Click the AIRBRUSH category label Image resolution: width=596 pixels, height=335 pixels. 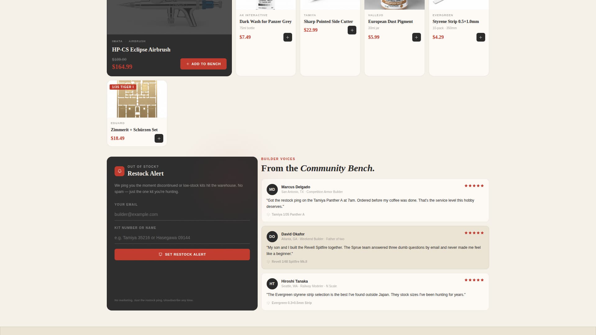click(137, 41)
